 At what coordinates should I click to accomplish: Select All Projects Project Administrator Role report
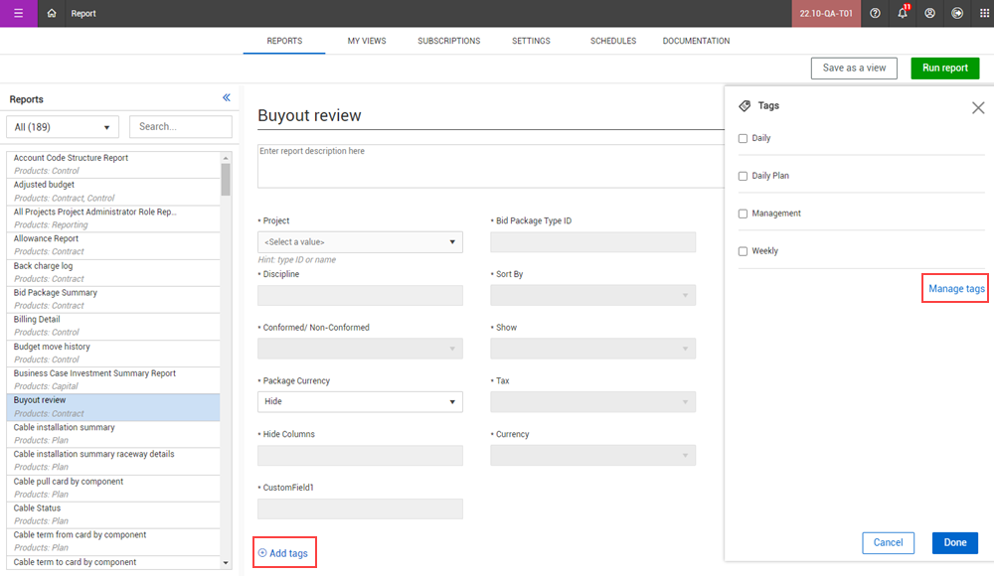(113, 217)
